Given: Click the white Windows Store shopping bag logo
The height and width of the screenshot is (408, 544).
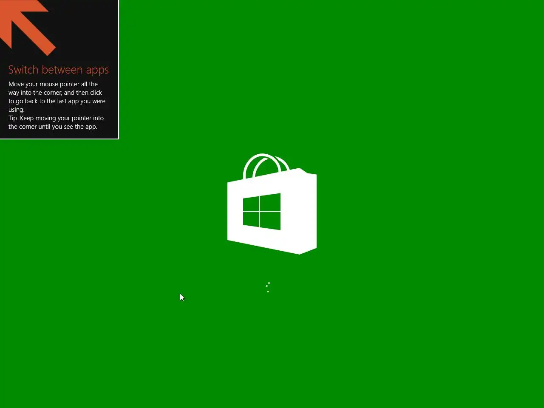Looking at the screenshot, I should 272,204.
